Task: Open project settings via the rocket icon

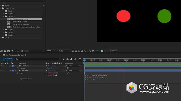Action: point(12,51)
